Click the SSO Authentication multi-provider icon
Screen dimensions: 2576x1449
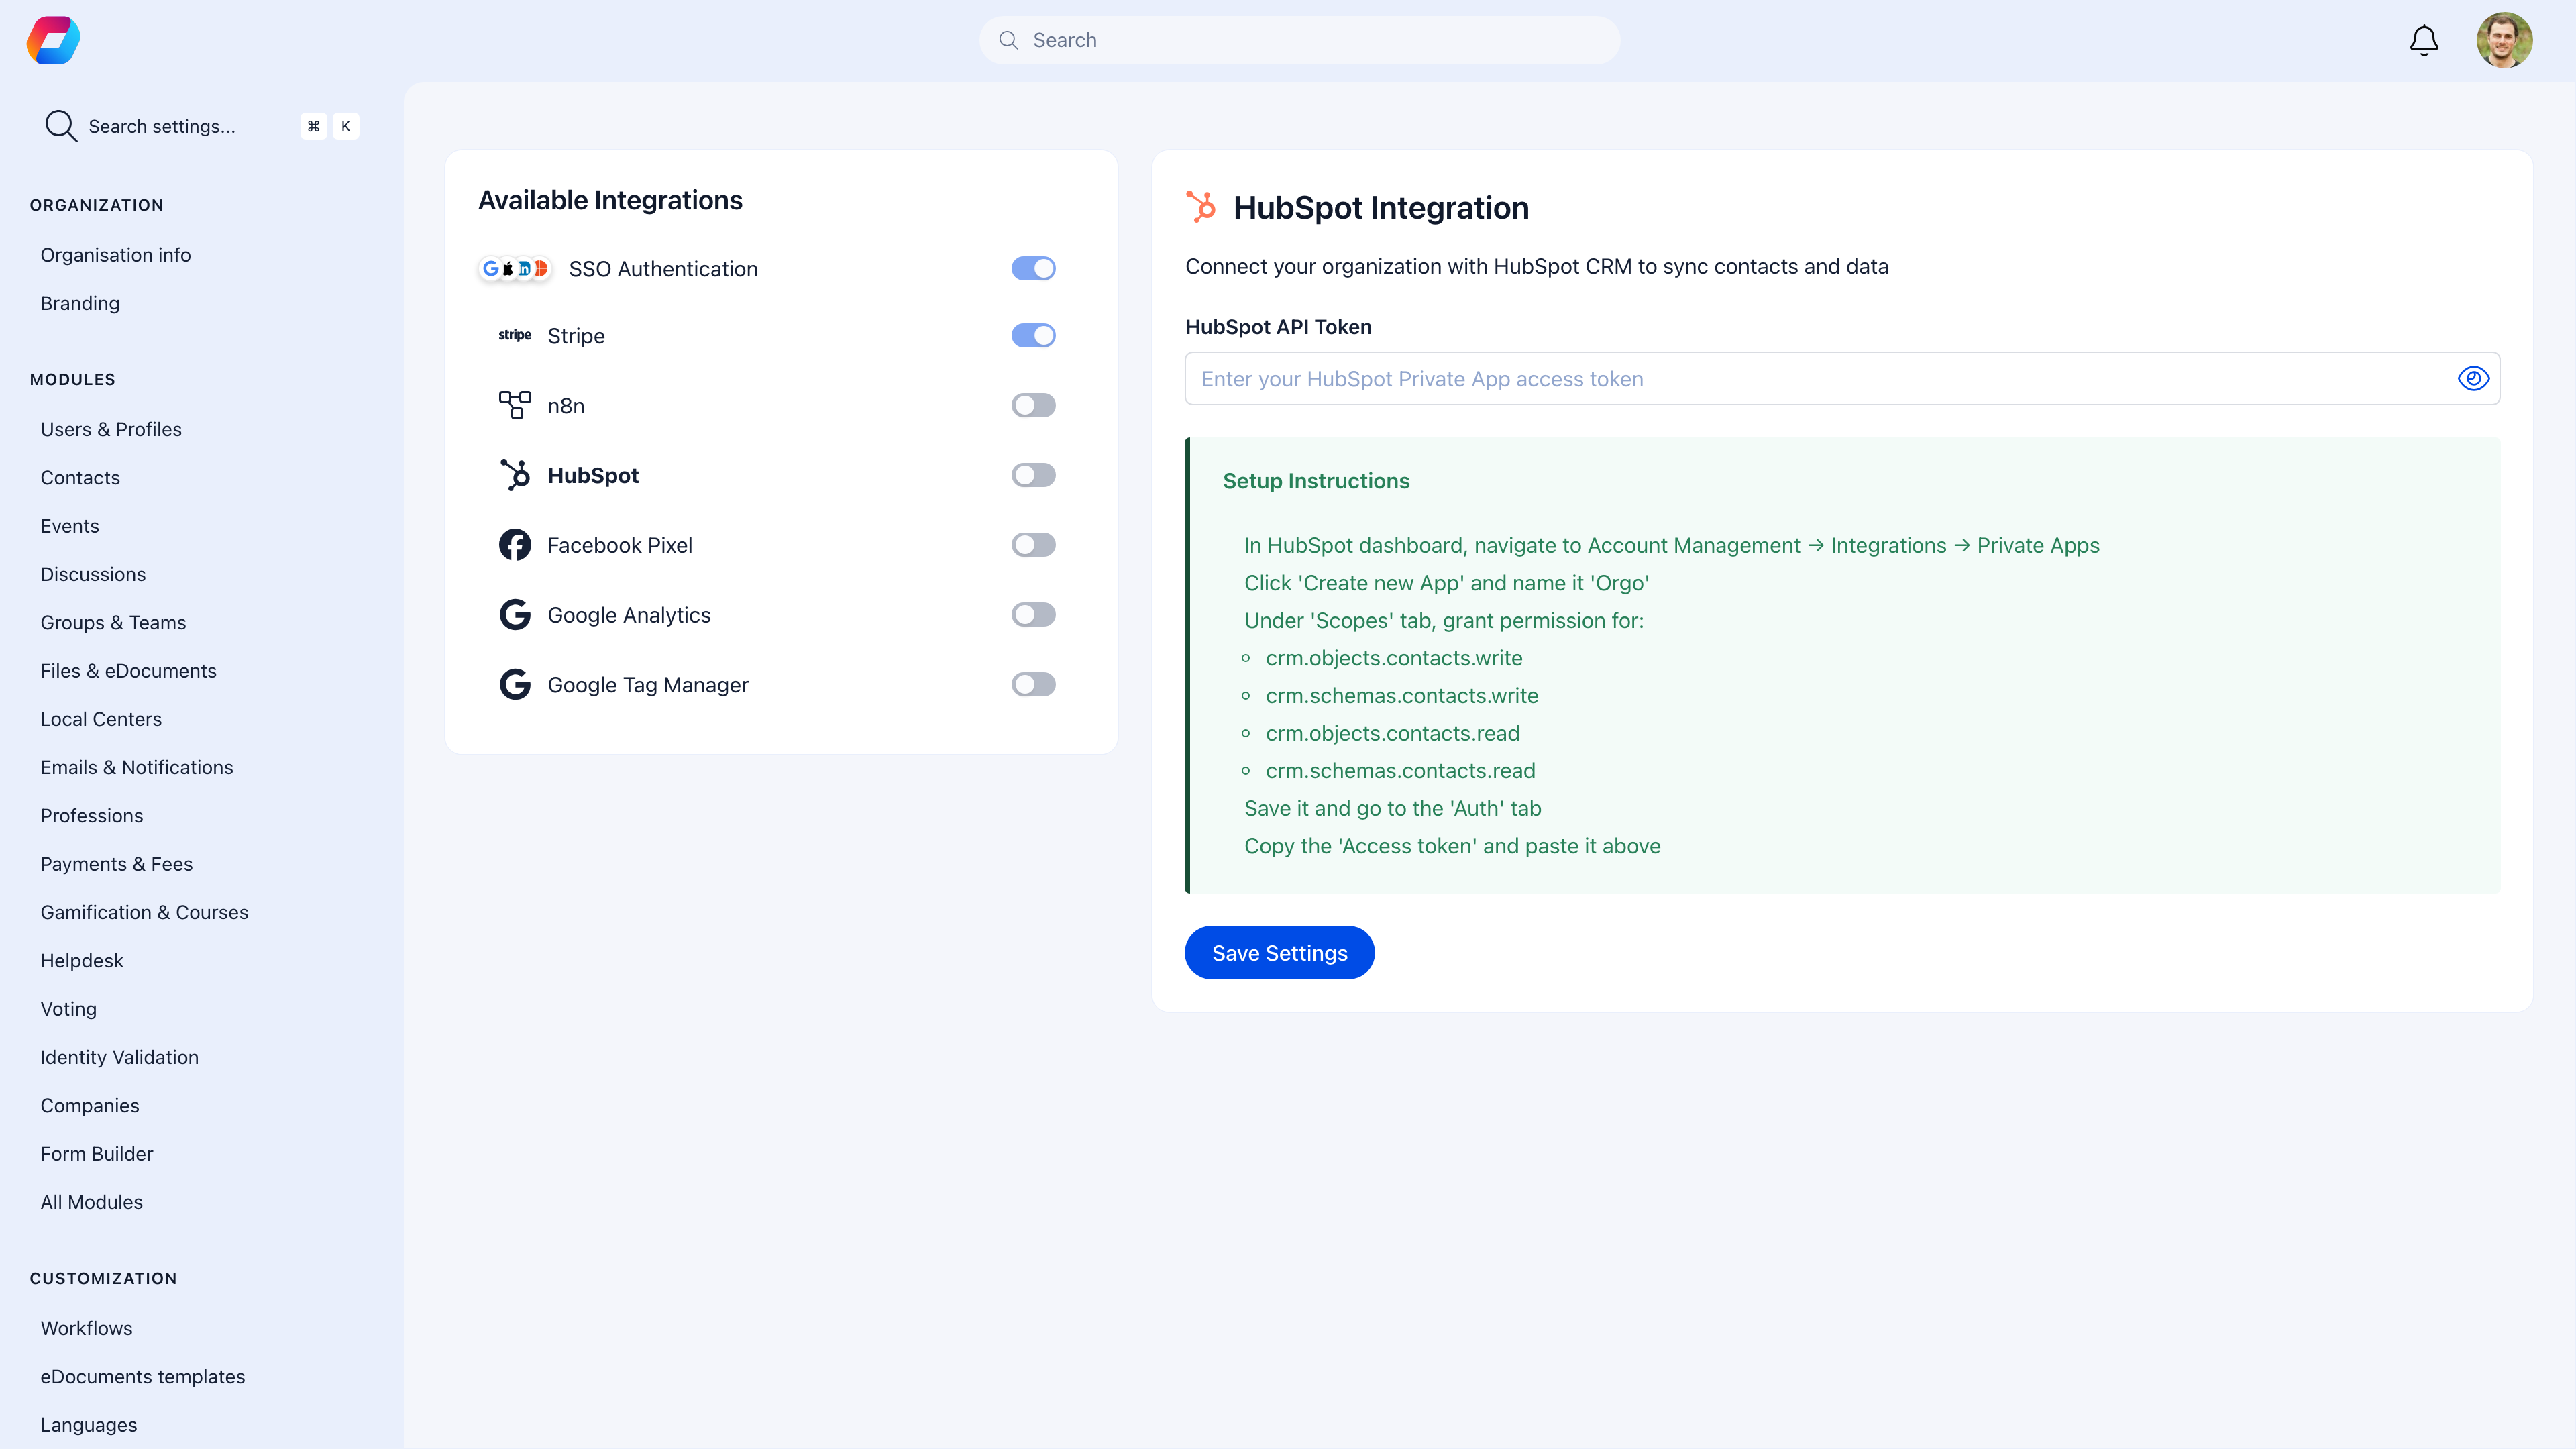[x=514, y=268]
